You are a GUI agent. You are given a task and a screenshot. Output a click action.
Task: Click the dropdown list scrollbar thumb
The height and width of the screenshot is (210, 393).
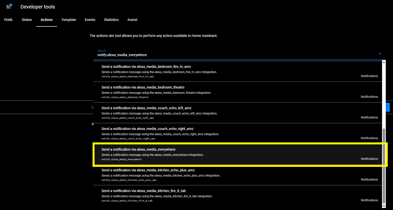click(x=384, y=166)
